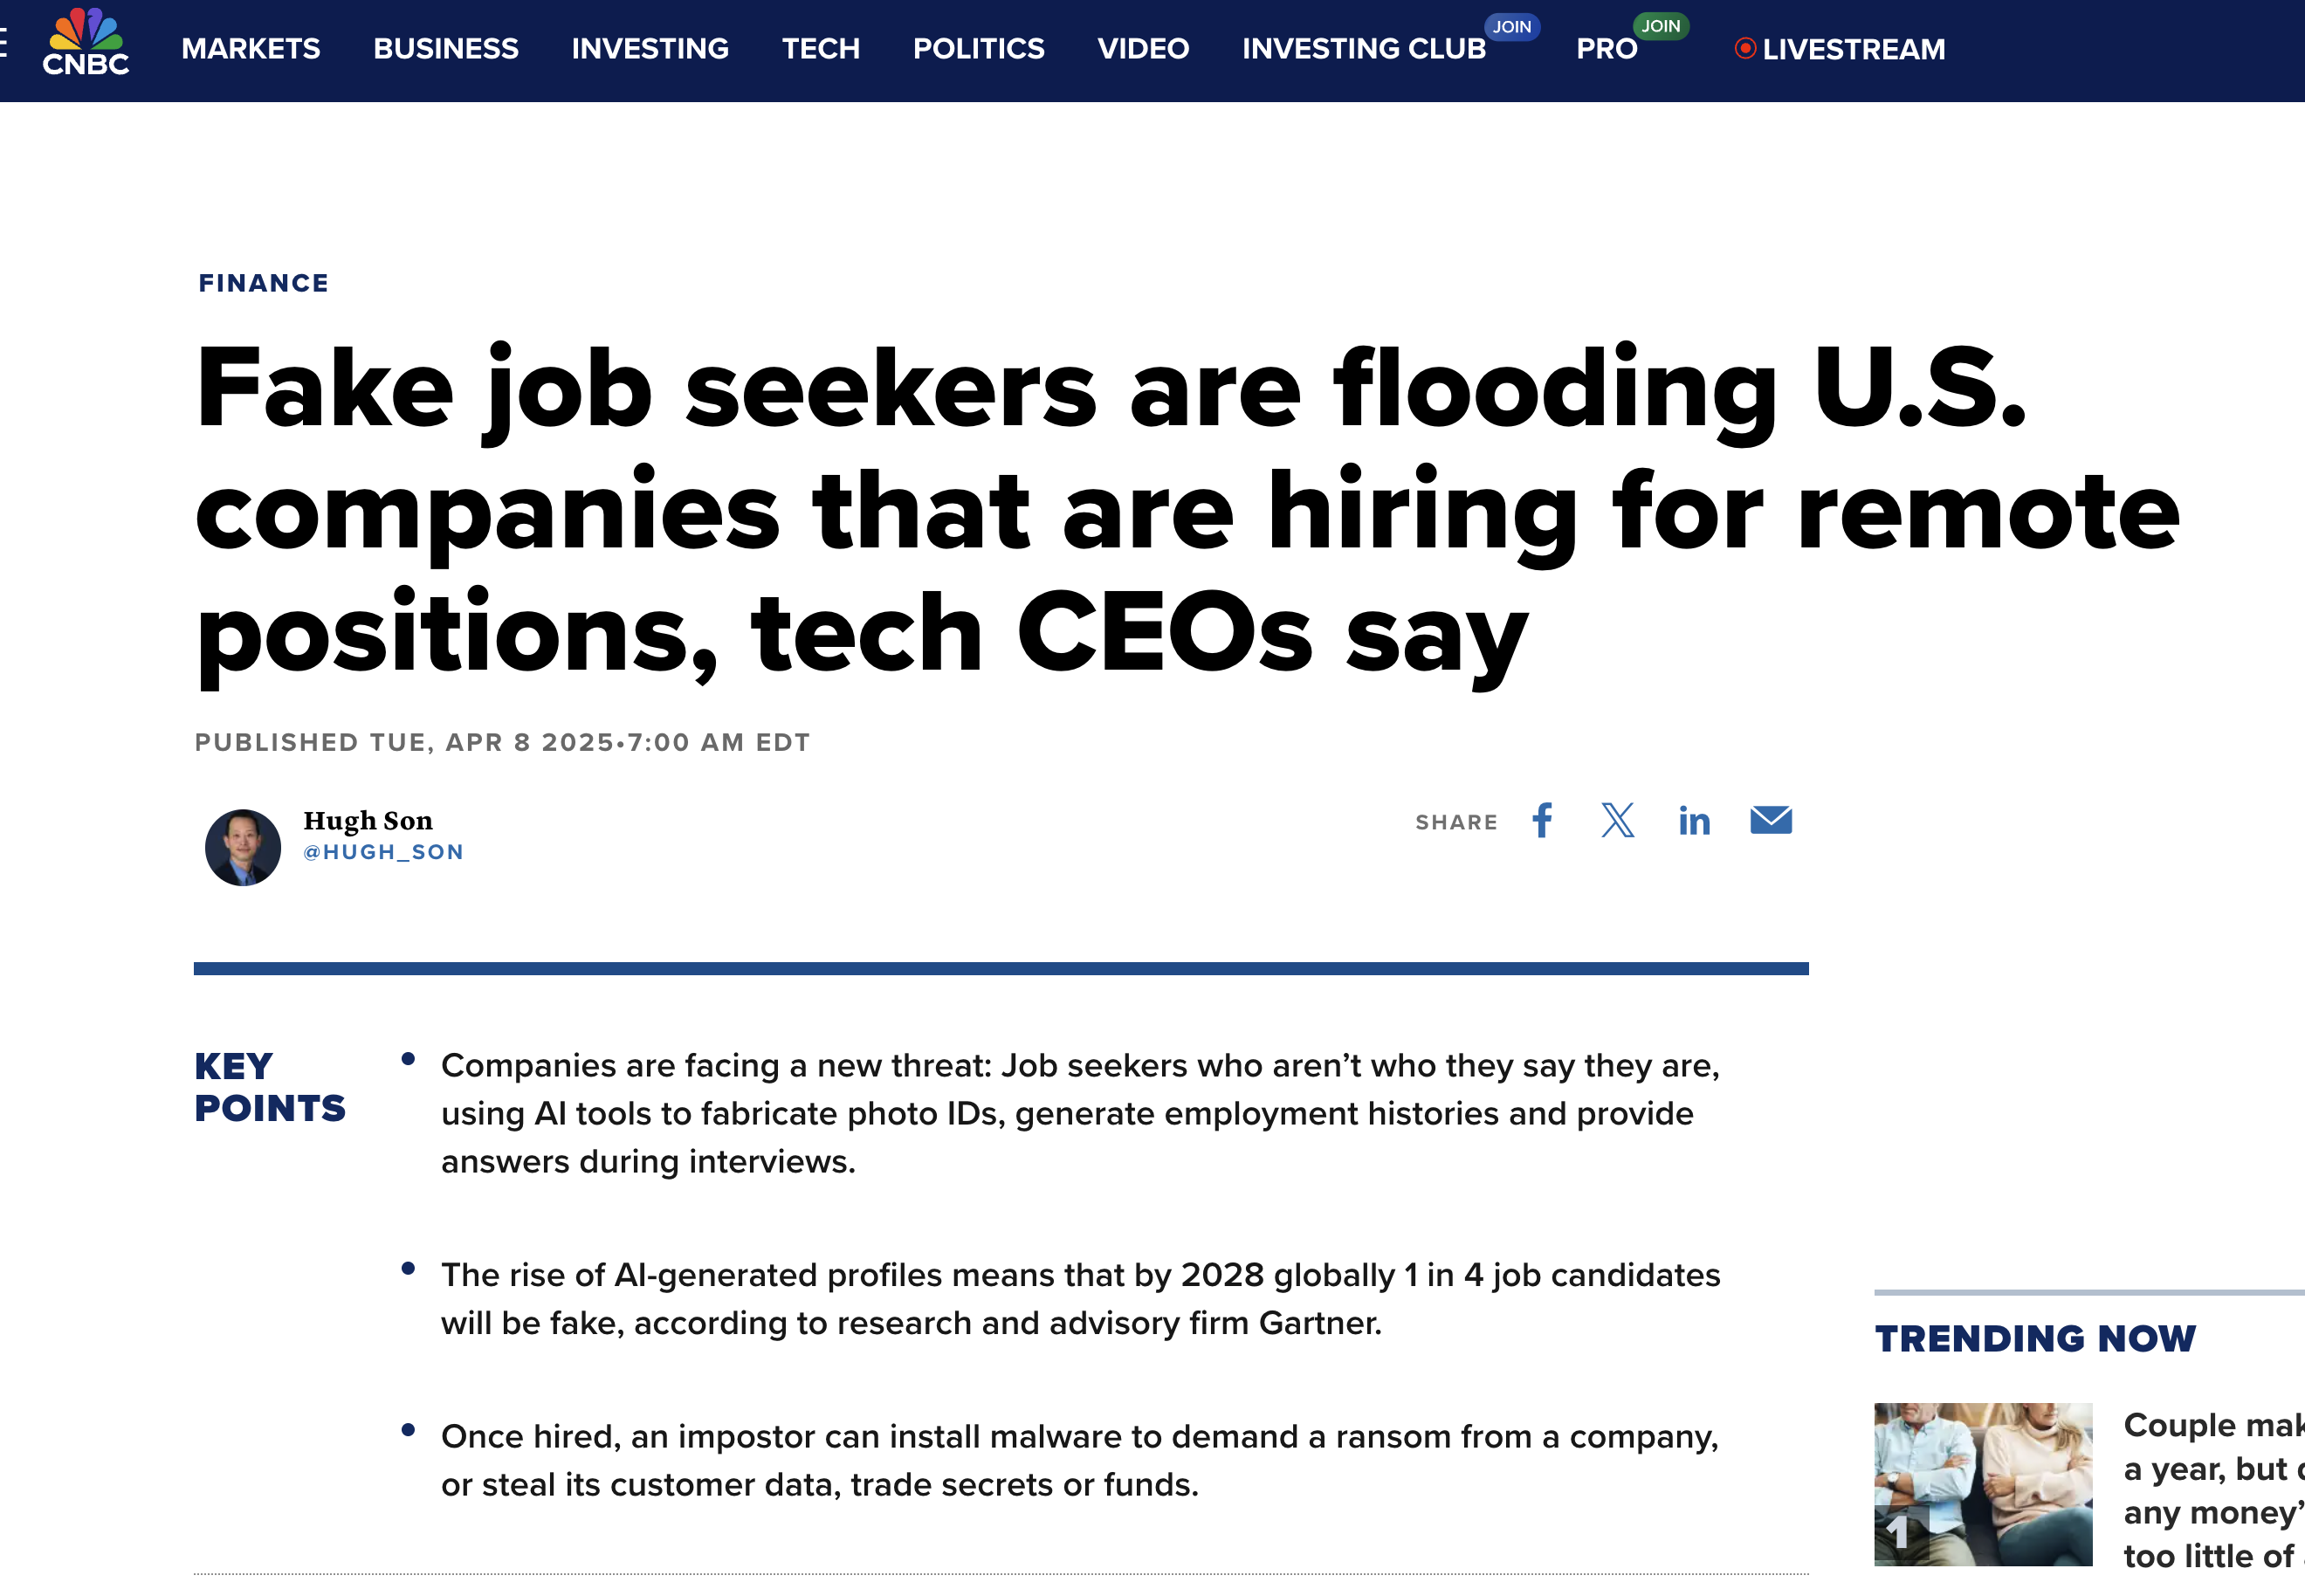Switch to the Video section
The height and width of the screenshot is (1596, 2305).
(1142, 48)
